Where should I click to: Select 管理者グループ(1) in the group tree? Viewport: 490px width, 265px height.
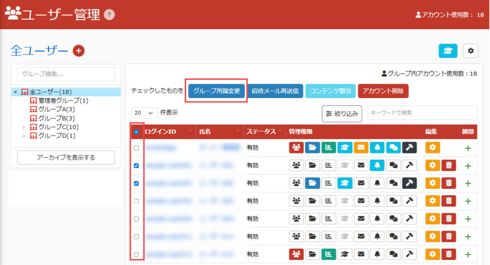pos(63,100)
